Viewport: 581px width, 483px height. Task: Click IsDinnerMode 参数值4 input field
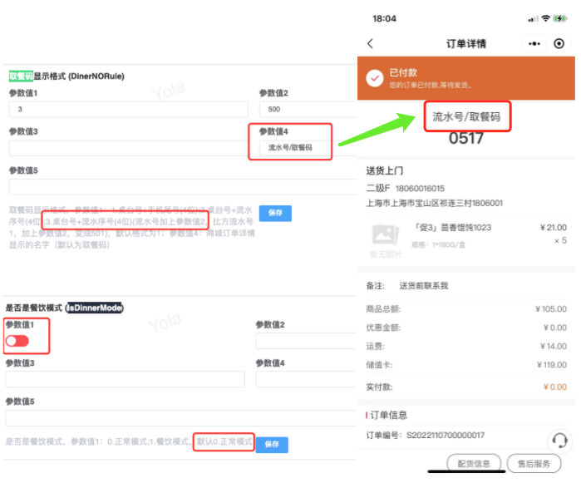[x=306, y=379]
